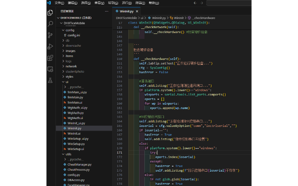Open WinInit_ui.py file

tap(84, 123)
